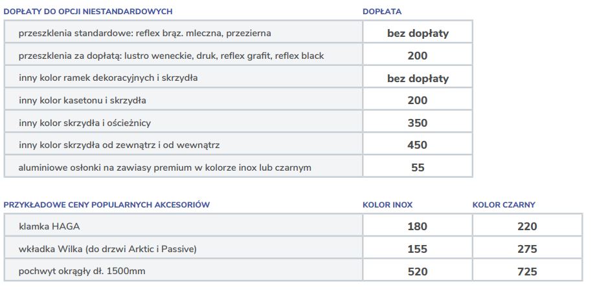Click the "przeszklenia za dopłatą" row text

(x=172, y=56)
